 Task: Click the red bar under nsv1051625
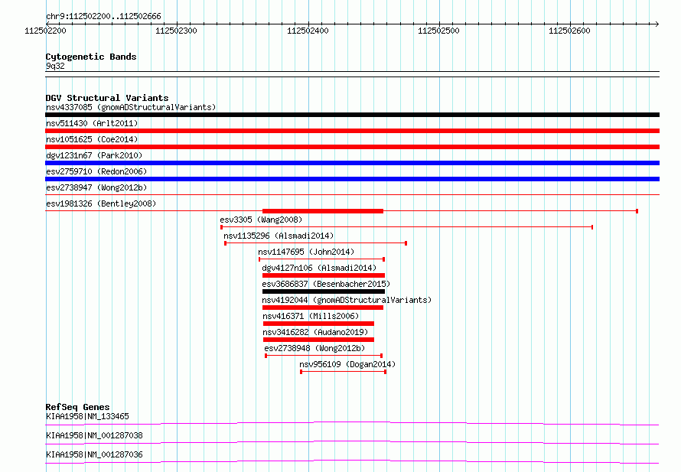click(x=352, y=147)
